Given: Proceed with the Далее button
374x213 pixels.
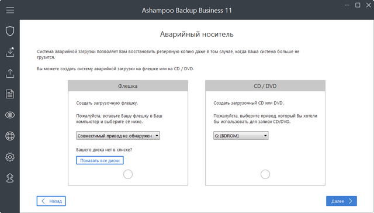Looking at the screenshot, I should pos(341,201).
